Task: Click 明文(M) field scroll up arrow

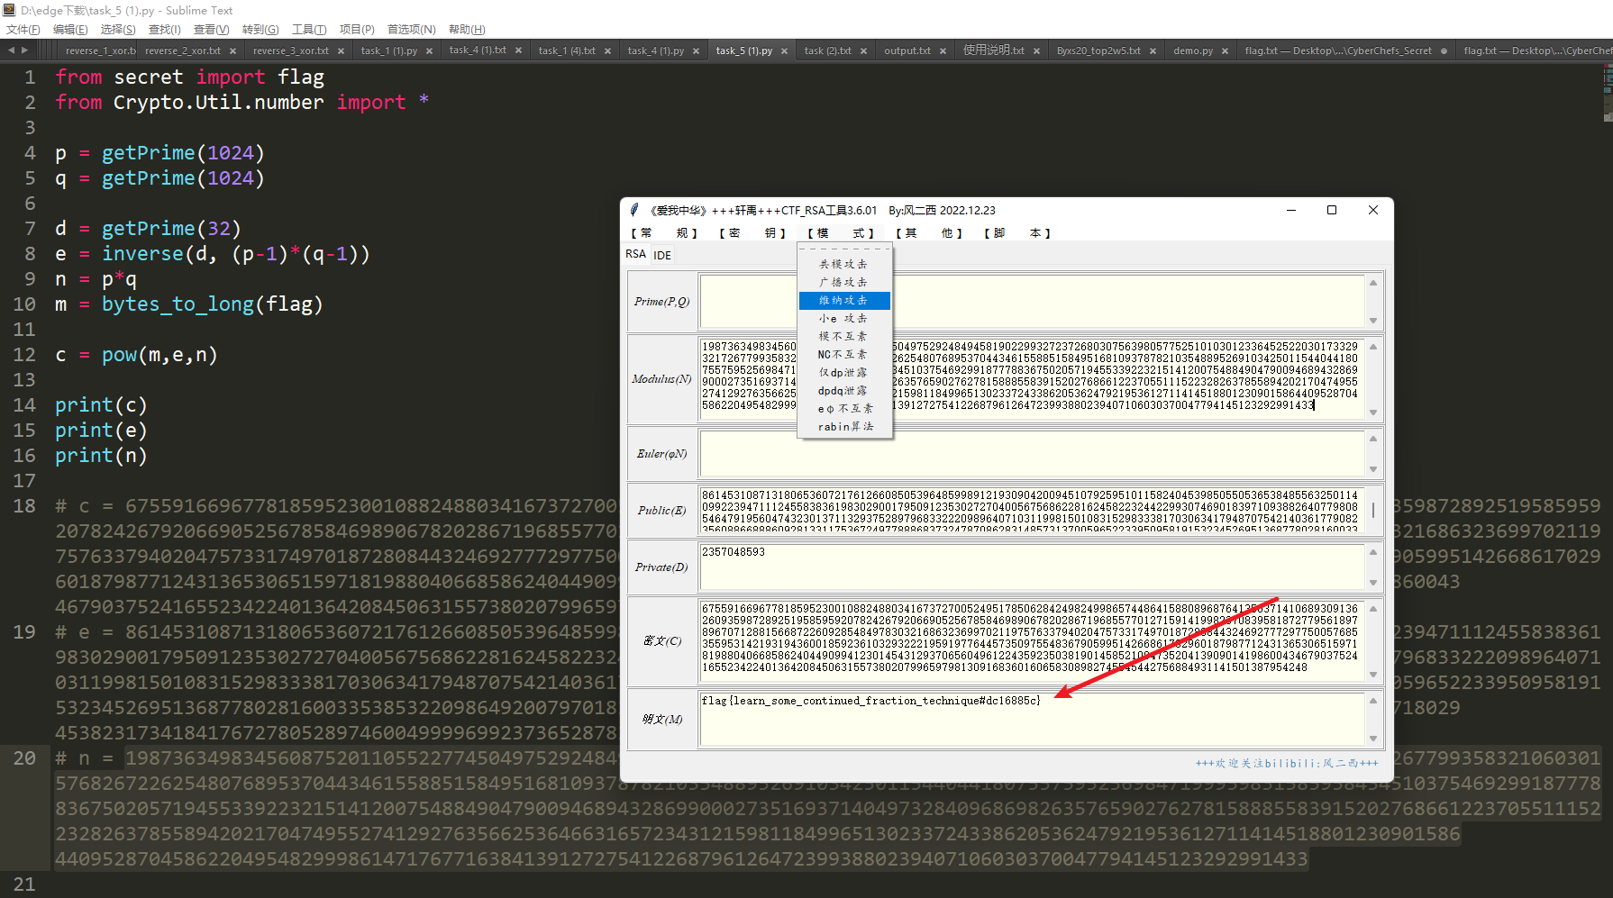Action: 1373,700
